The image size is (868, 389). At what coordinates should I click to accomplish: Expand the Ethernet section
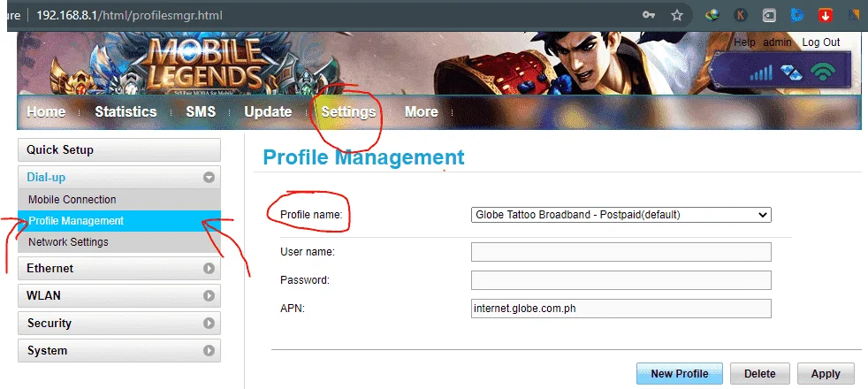coord(119,269)
